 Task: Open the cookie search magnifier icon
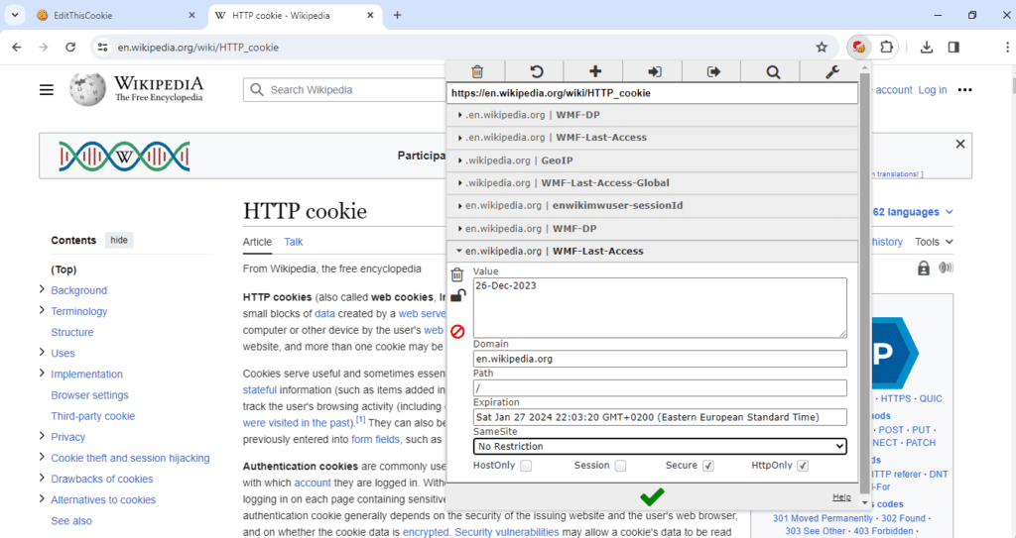click(x=772, y=72)
